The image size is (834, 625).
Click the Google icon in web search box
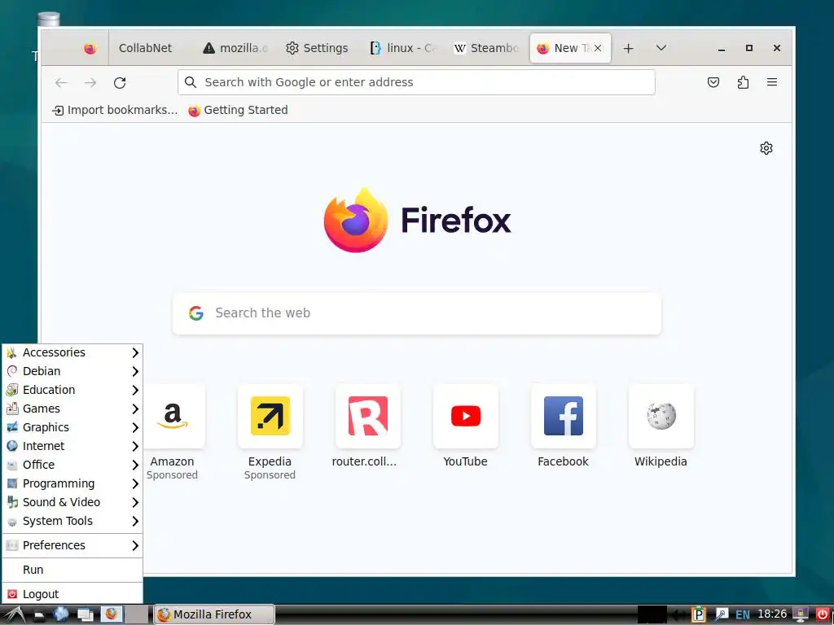pos(196,313)
